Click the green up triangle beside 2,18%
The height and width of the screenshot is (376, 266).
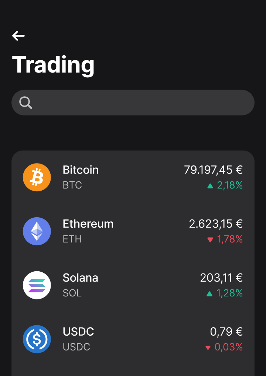click(210, 186)
